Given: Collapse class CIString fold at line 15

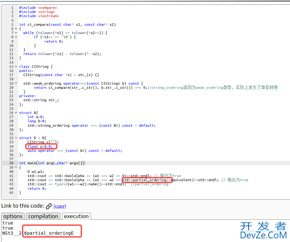Looking at the screenshot, I should pyautogui.click(x=16, y=67).
